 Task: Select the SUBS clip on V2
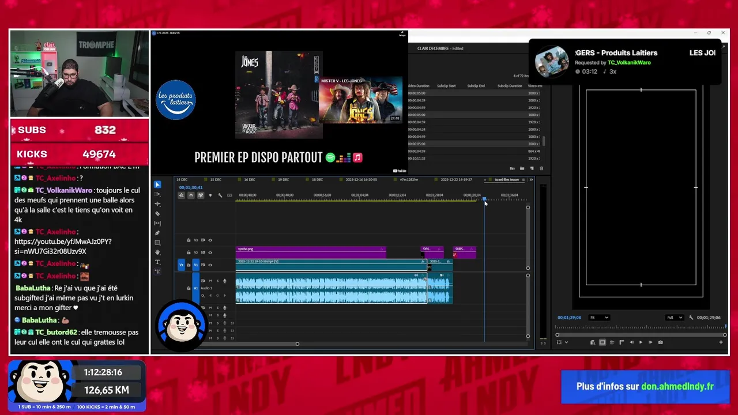464,252
